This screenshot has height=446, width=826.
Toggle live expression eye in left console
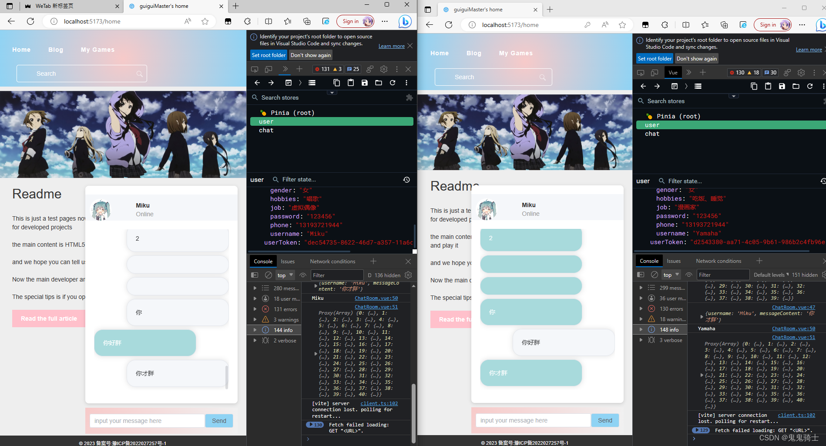pyautogui.click(x=303, y=275)
